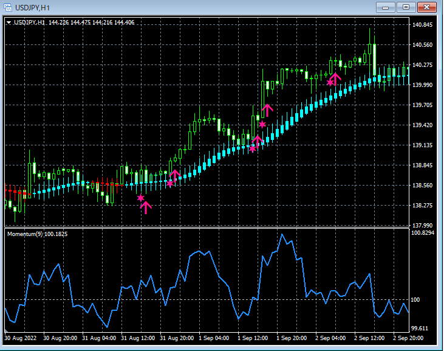
Task: Click the pink star signal near 138.40
Action: click(x=141, y=198)
